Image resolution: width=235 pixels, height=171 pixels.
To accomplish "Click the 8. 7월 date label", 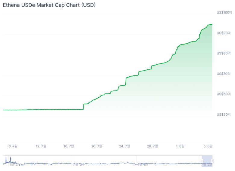I will point(13,146).
